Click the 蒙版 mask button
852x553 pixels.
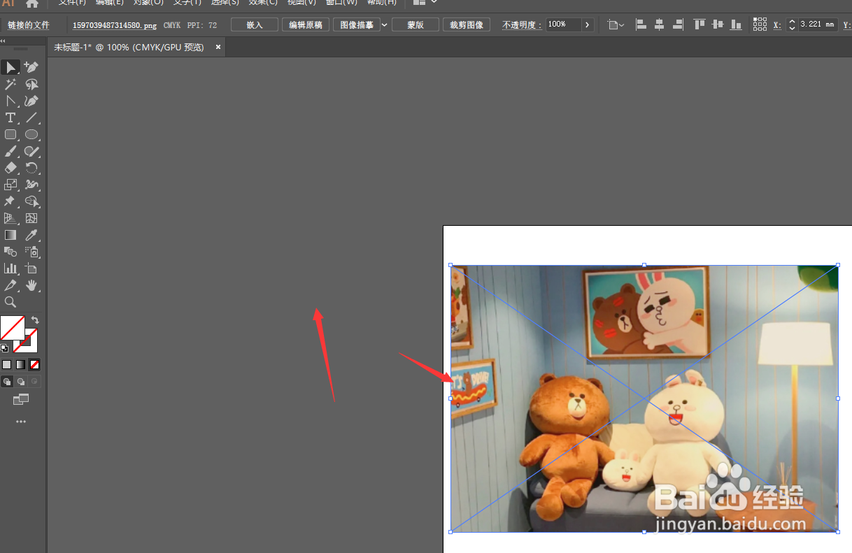pyautogui.click(x=416, y=24)
